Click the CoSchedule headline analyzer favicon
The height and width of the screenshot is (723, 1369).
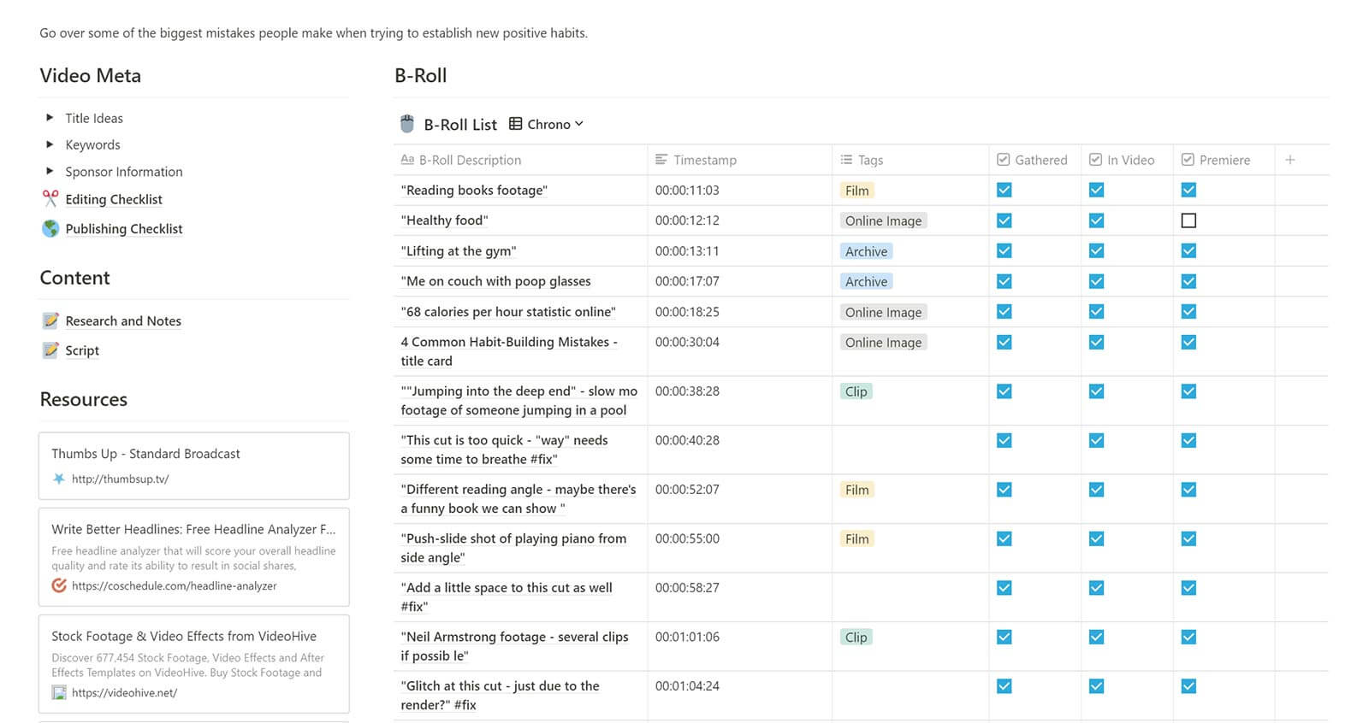click(x=59, y=585)
